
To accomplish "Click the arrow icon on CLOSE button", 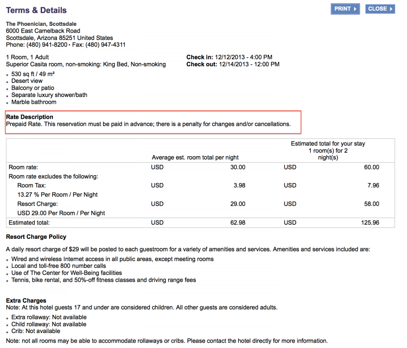I will tap(391, 9).
